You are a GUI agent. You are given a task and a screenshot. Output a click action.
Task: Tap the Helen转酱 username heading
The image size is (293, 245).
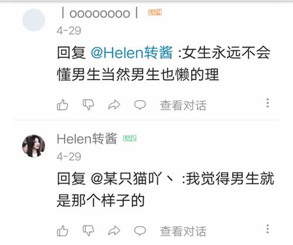pyautogui.click(x=87, y=139)
